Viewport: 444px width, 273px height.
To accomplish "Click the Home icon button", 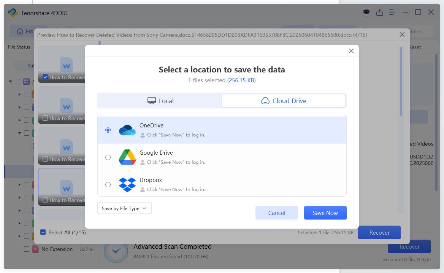I will coord(20,31).
